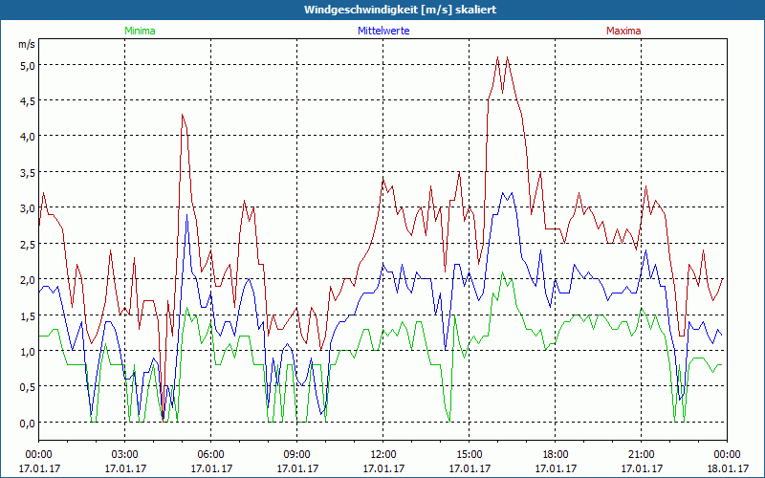
Task: Click the 0,5 y-axis value
Action: click(28, 388)
